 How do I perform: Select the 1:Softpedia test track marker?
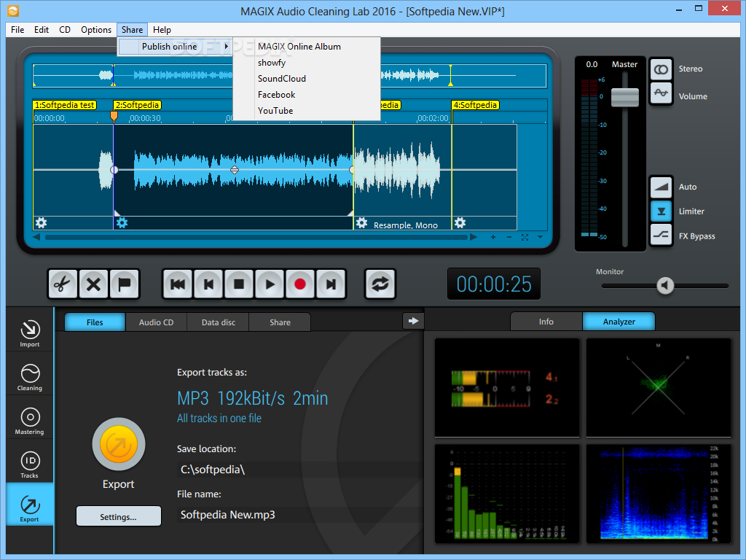point(65,105)
